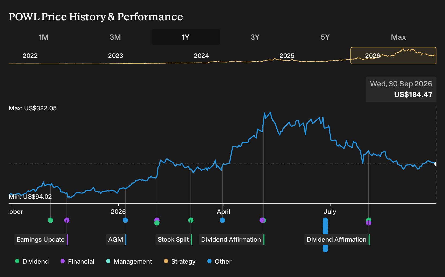This screenshot has width=445, height=277.
Task: Click the green dividend marker in October
Action: 50,220
